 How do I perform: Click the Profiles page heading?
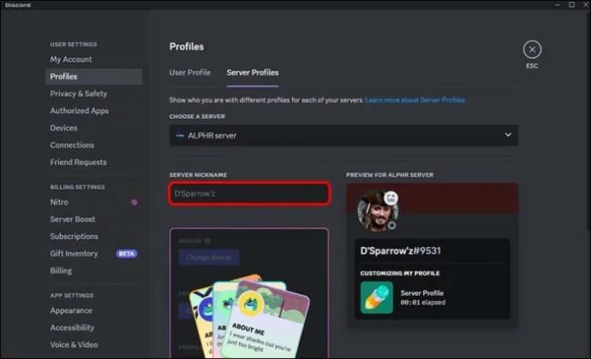coord(187,47)
